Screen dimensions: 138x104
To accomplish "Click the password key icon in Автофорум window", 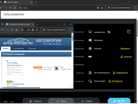I will pos(29,30).
